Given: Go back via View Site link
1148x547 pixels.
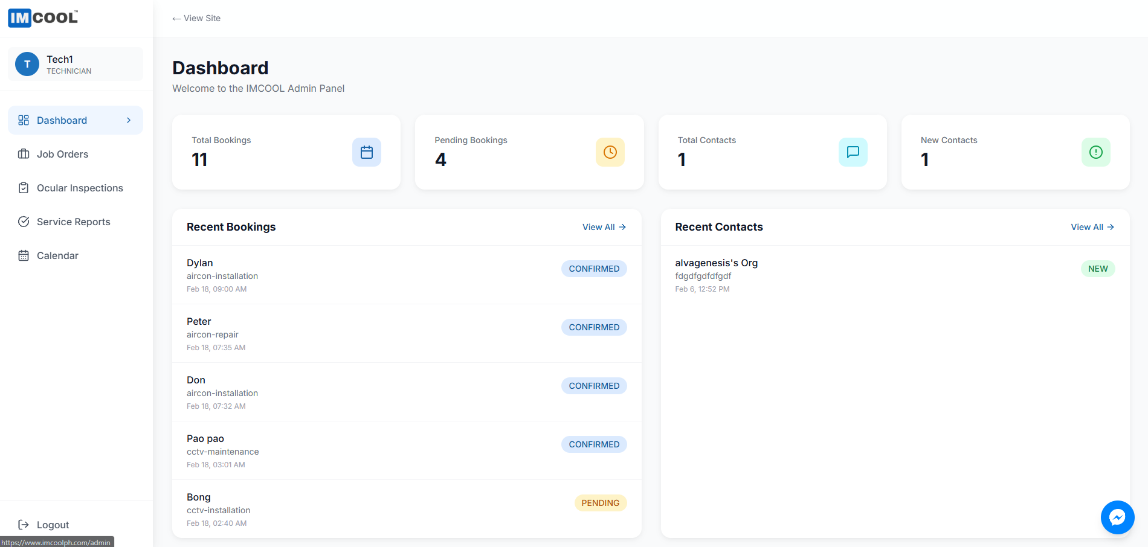Looking at the screenshot, I should 196,18.
